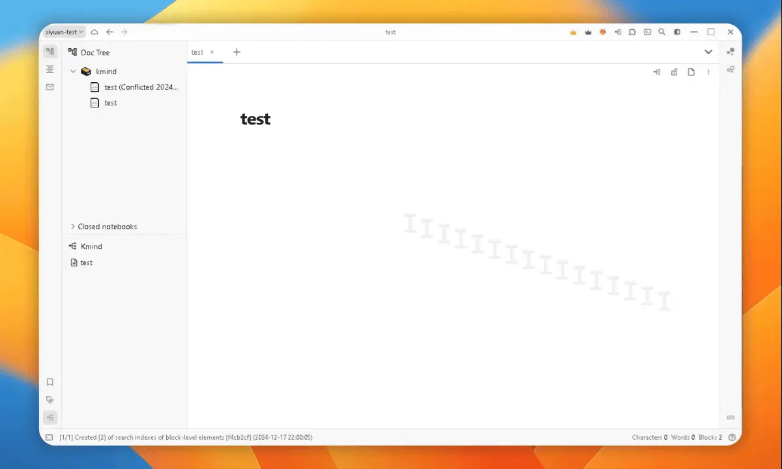Open the command palette terminal icon
This screenshot has height=469, width=782.
coord(647,32)
